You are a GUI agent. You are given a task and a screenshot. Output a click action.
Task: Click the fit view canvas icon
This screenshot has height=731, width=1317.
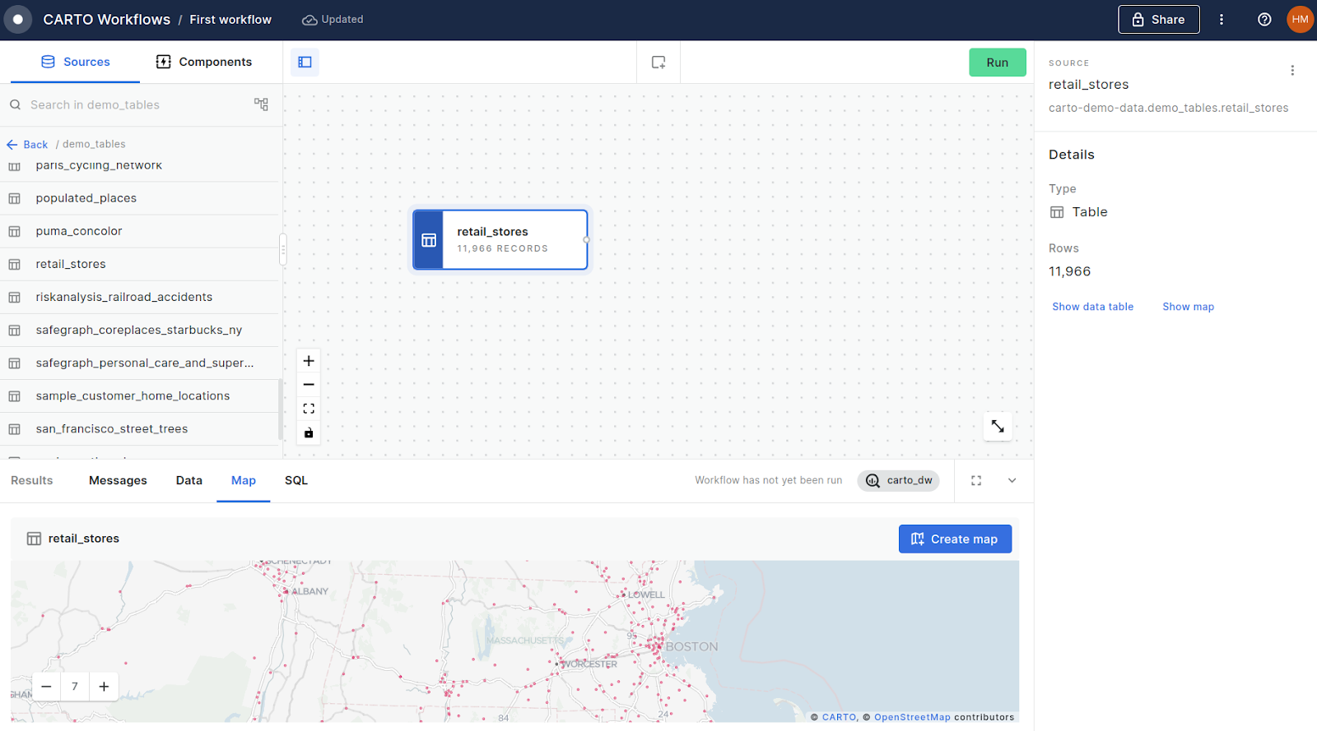[309, 409]
